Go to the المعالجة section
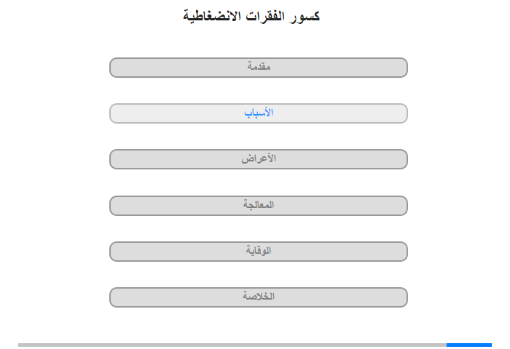 tap(258, 206)
